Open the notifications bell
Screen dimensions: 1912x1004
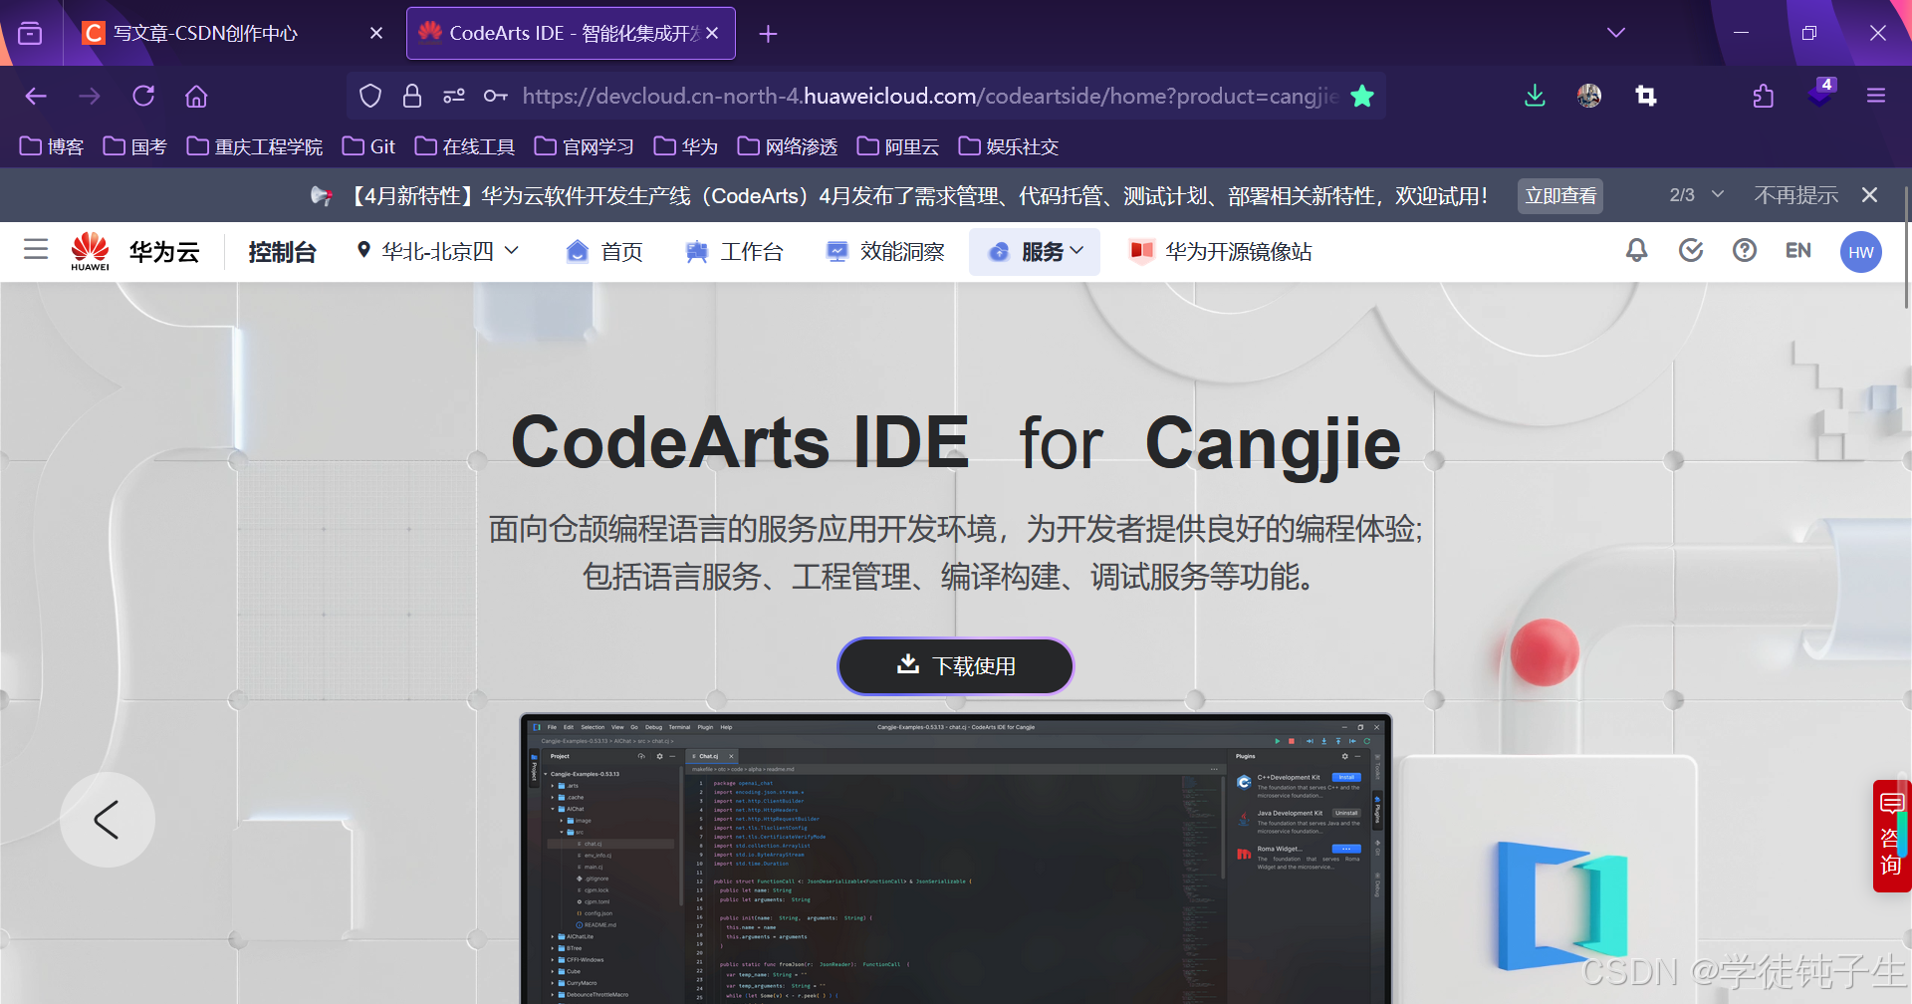(1636, 250)
